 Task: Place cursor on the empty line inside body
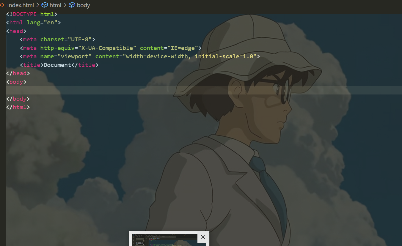(x=18, y=90)
